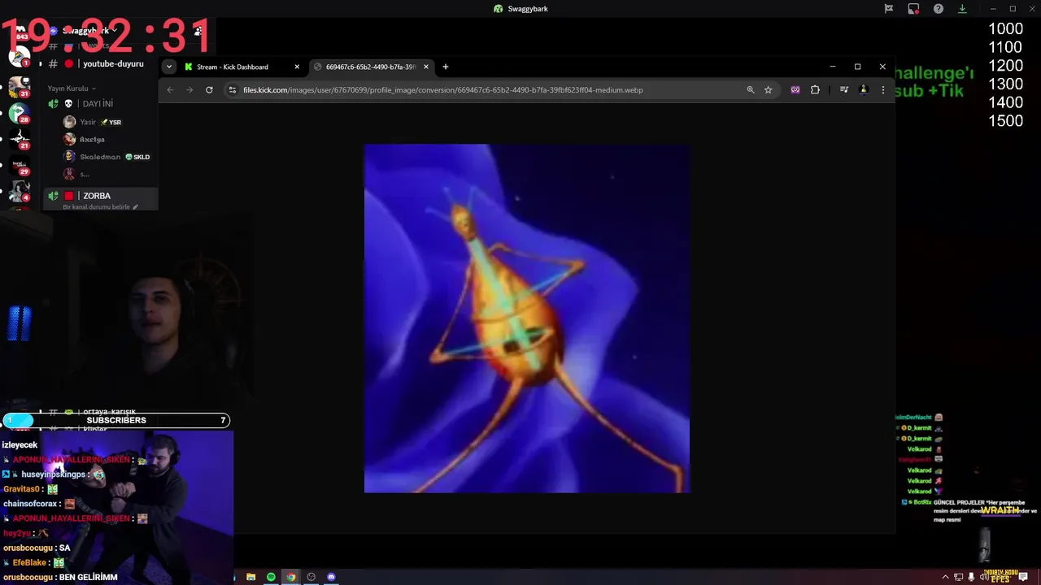
Task: Open Chrome's three-dot menu
Action: tap(883, 90)
